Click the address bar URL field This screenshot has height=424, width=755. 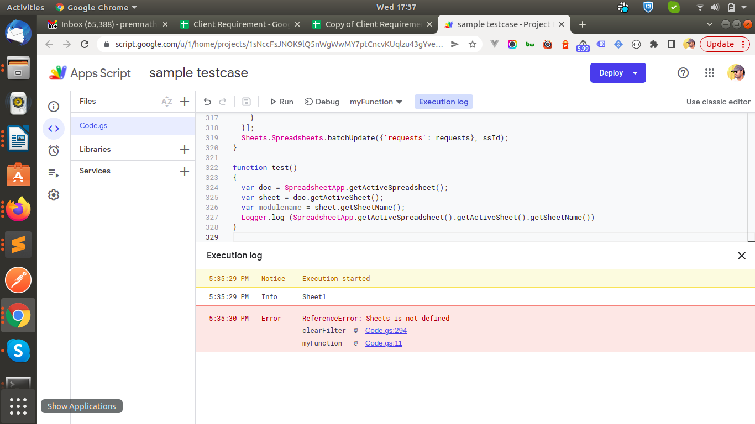click(x=279, y=44)
